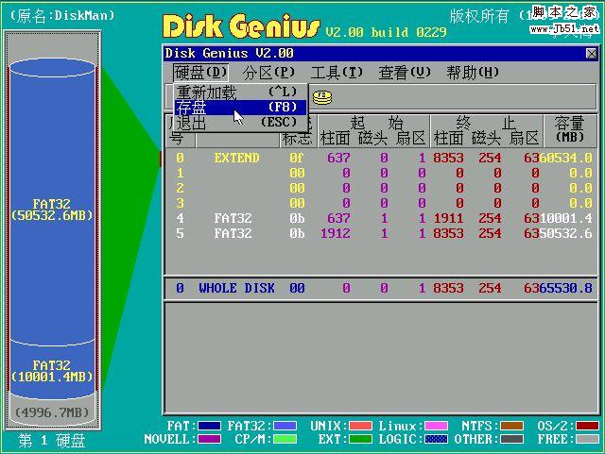Select partition row 4 FAT32 10001.4 MB
The image size is (605, 454).
tap(378, 218)
